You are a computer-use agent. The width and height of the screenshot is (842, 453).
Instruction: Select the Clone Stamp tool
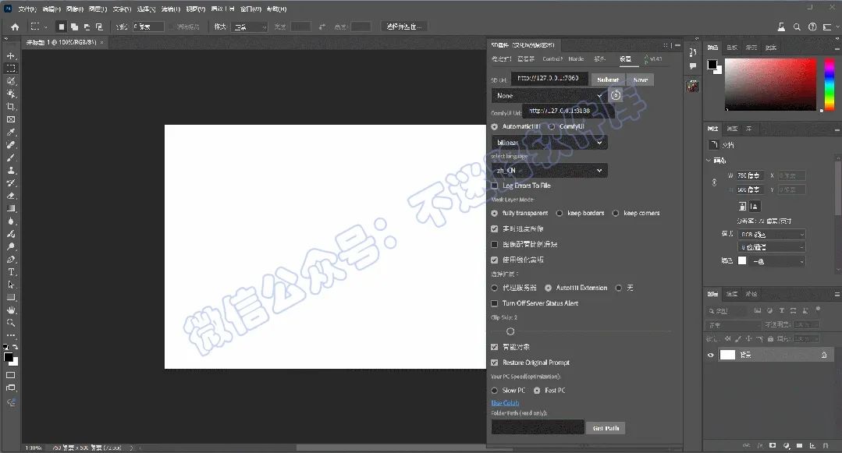point(11,170)
